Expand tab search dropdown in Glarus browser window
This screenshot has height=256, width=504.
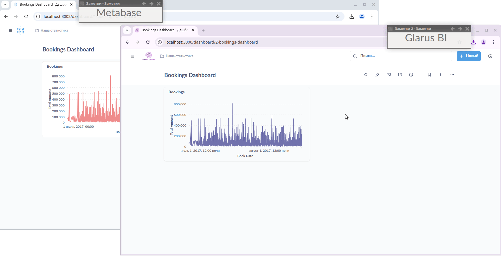coord(127,30)
